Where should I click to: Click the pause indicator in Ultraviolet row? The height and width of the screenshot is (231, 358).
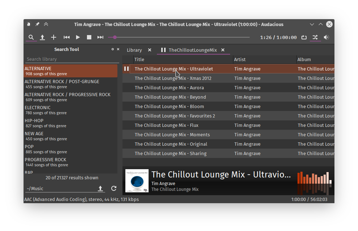126,69
